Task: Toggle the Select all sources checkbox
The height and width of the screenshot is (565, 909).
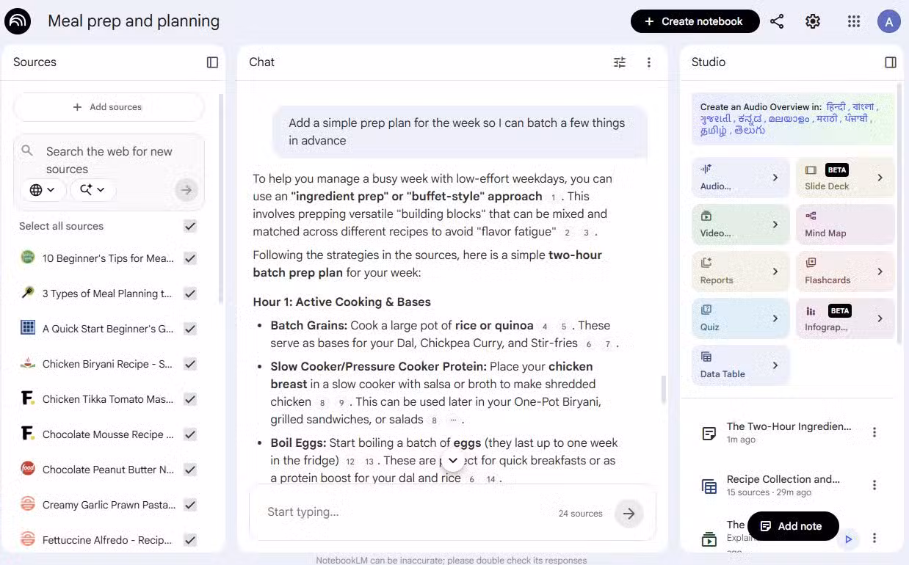Action: 190,226
